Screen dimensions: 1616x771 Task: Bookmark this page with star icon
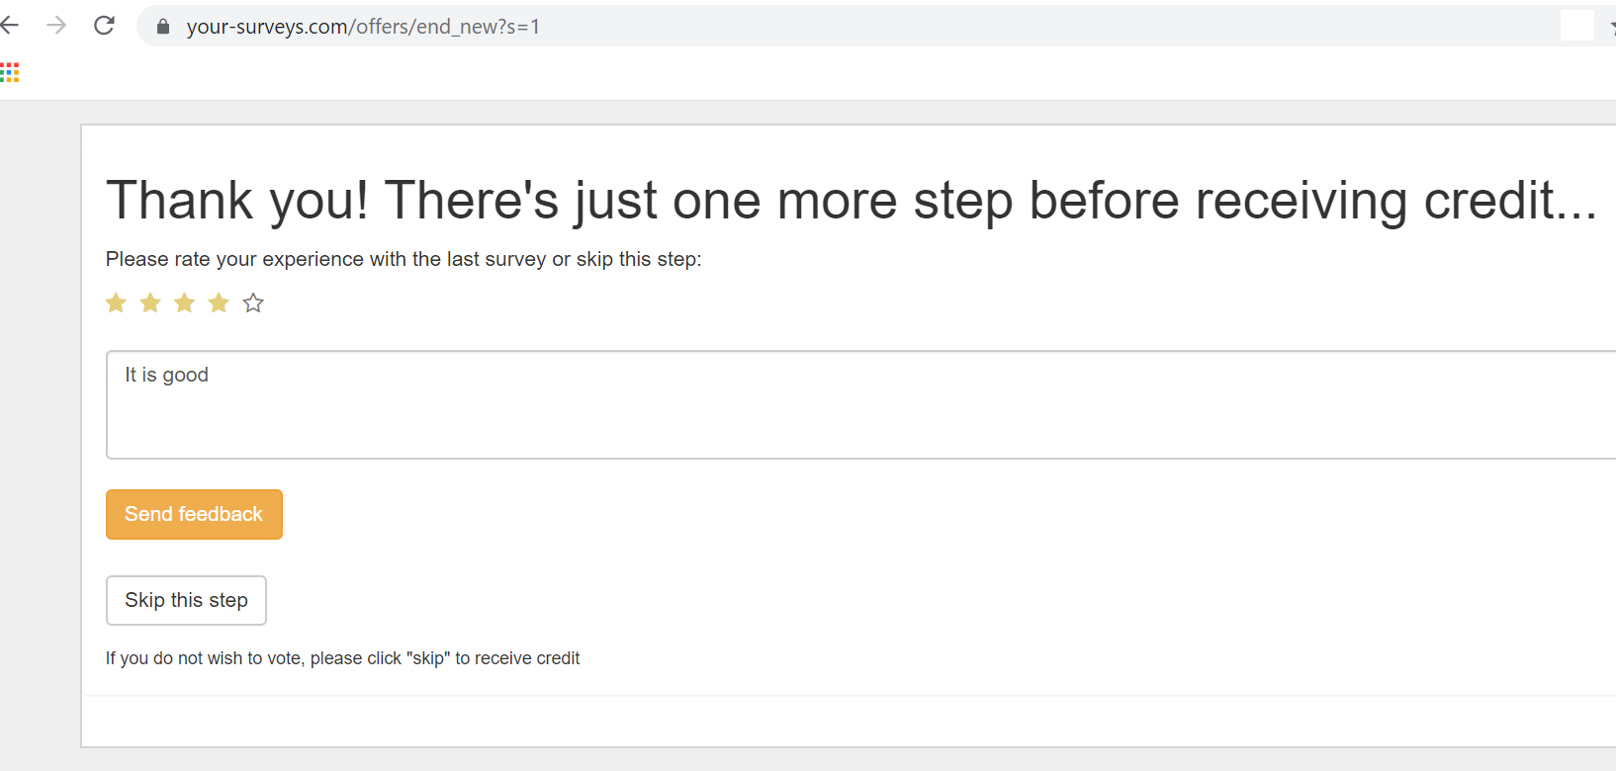(1611, 27)
